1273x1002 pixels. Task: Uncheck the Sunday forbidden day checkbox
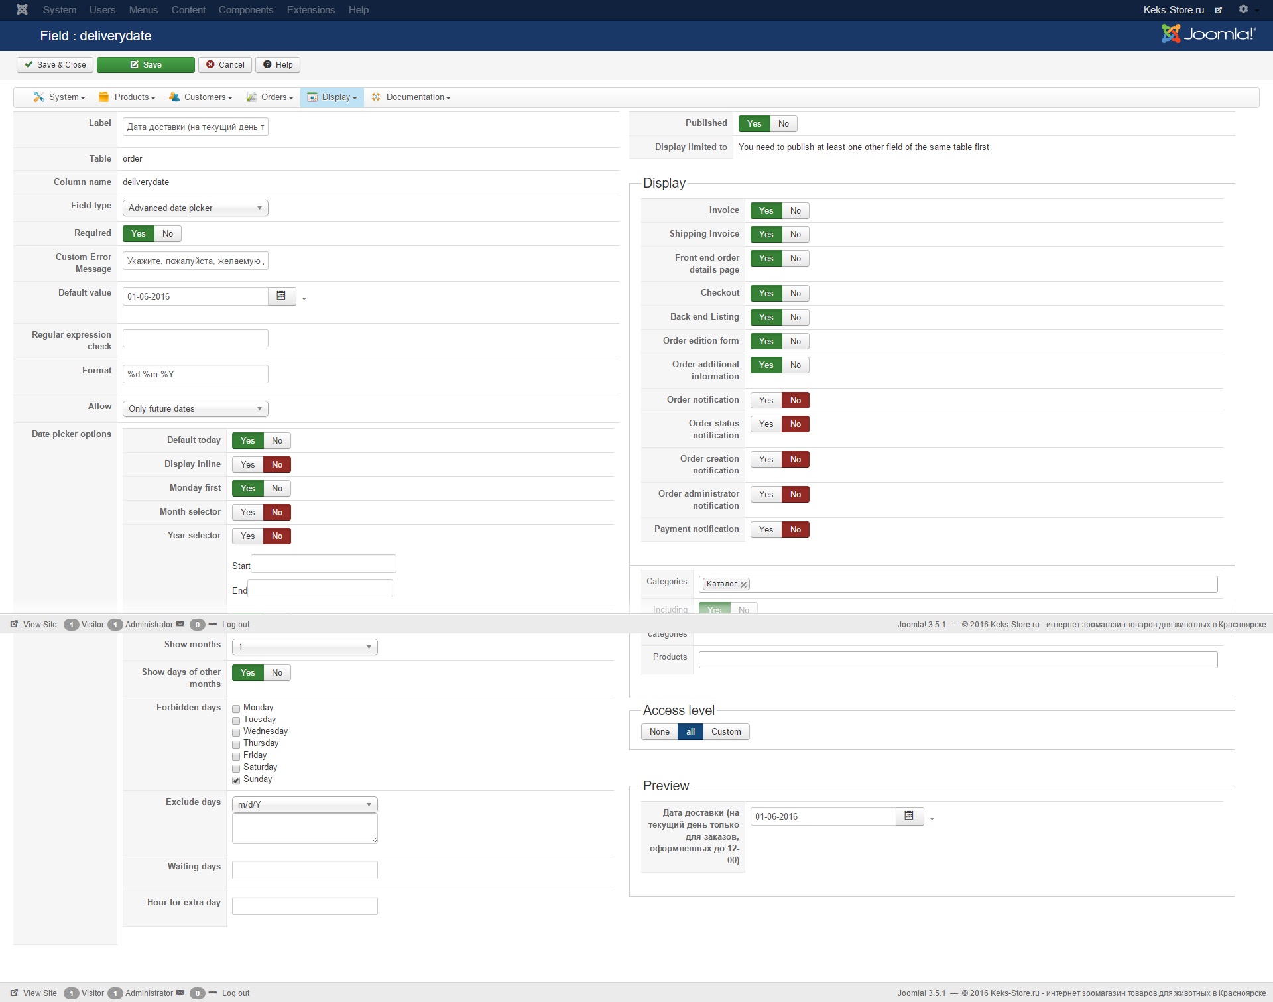coord(236,781)
